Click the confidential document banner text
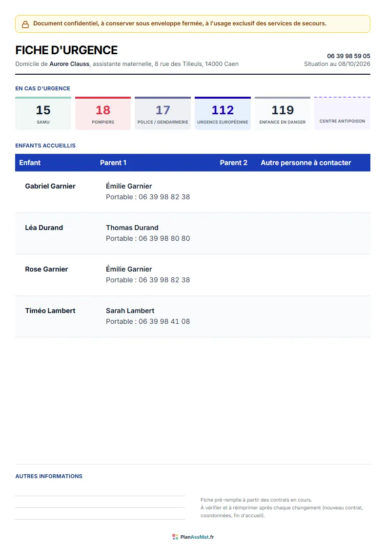 tap(180, 24)
